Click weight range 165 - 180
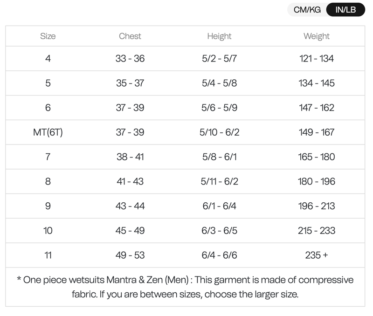Image resolution: width=373 pixels, height=316 pixels. 317,157
